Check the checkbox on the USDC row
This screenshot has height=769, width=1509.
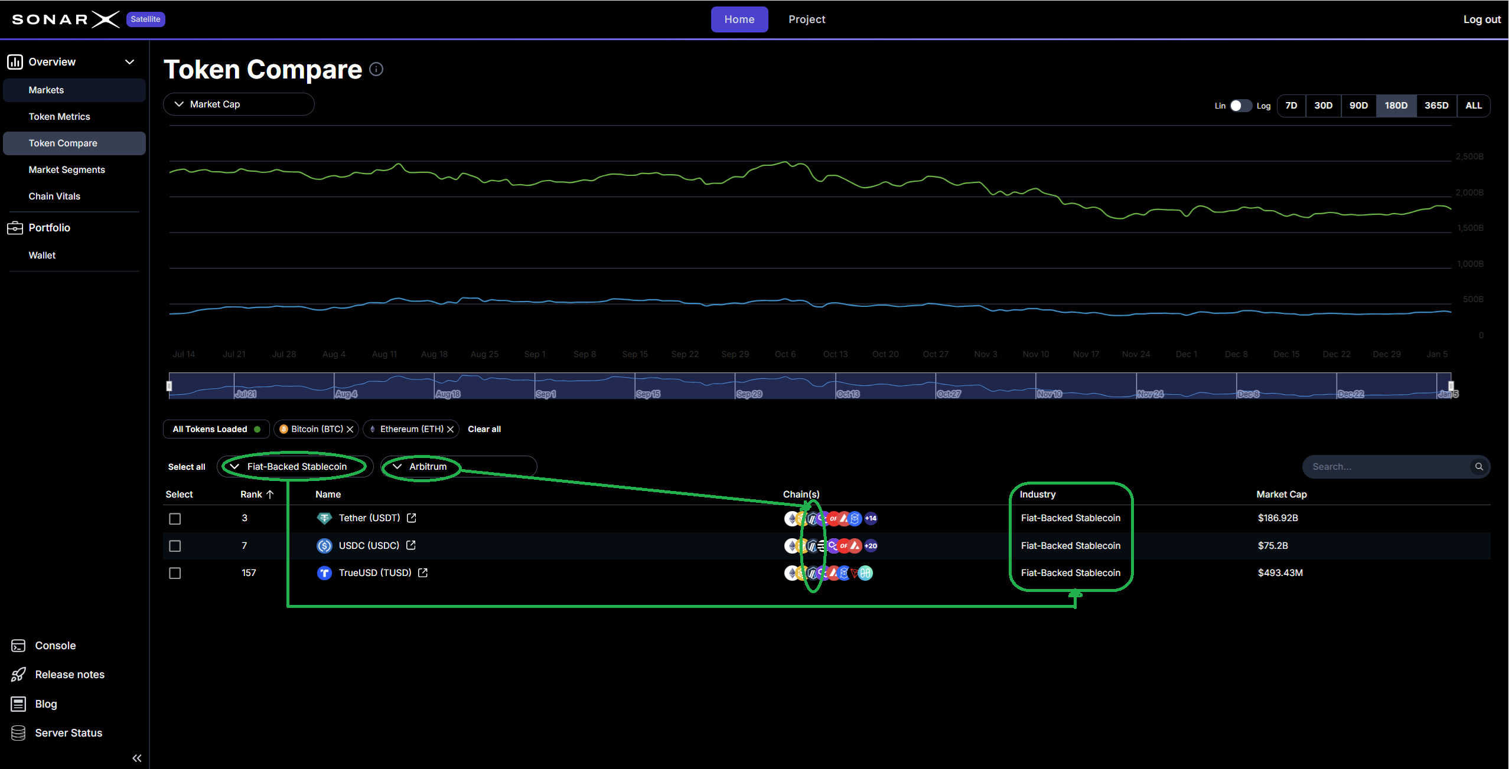pos(175,545)
